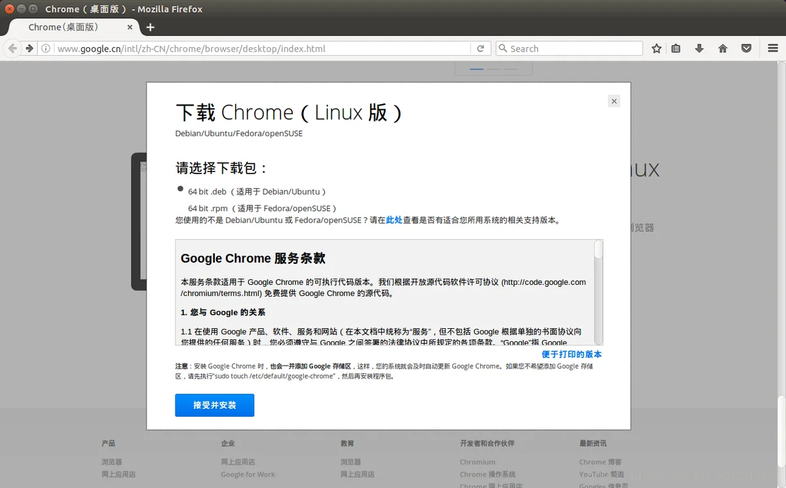Click the 接受并安装 button
786x488 pixels.
click(214, 405)
